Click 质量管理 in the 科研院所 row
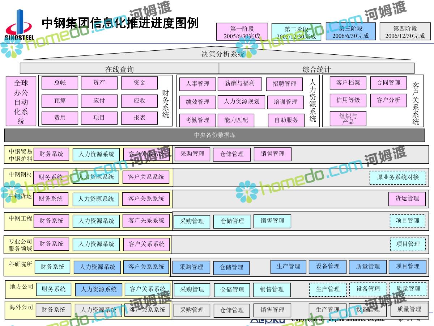 [x=368, y=267]
